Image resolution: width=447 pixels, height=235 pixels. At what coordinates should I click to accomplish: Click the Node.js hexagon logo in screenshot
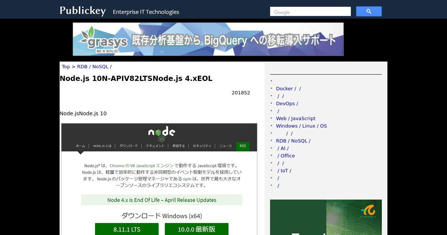pos(162,134)
